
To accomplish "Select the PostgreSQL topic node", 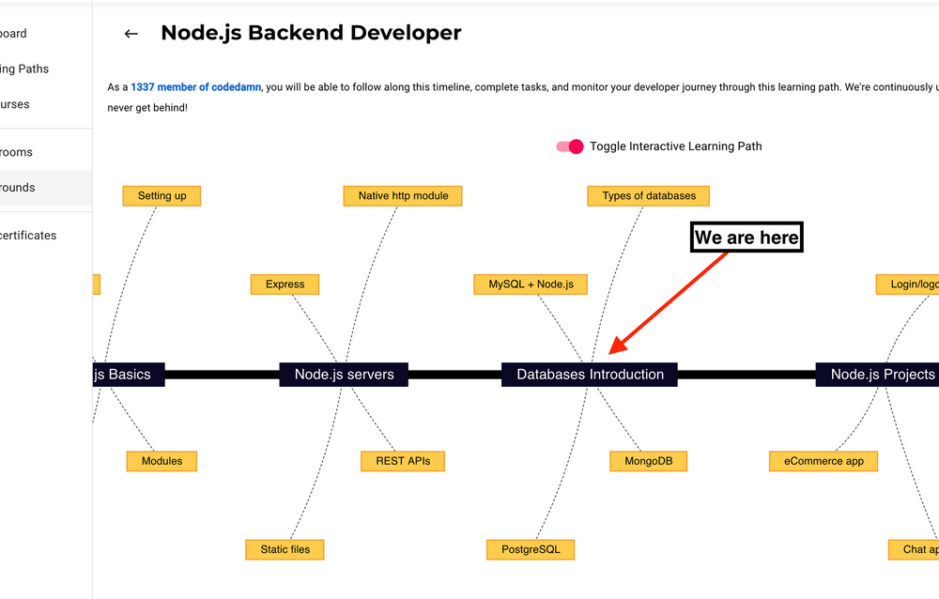I will (531, 549).
